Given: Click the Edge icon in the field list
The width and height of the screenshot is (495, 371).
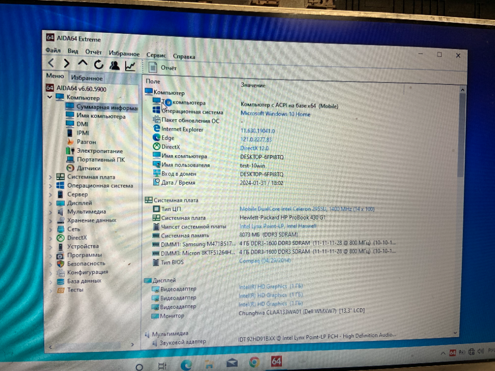Looking at the screenshot, I should coord(156,137).
